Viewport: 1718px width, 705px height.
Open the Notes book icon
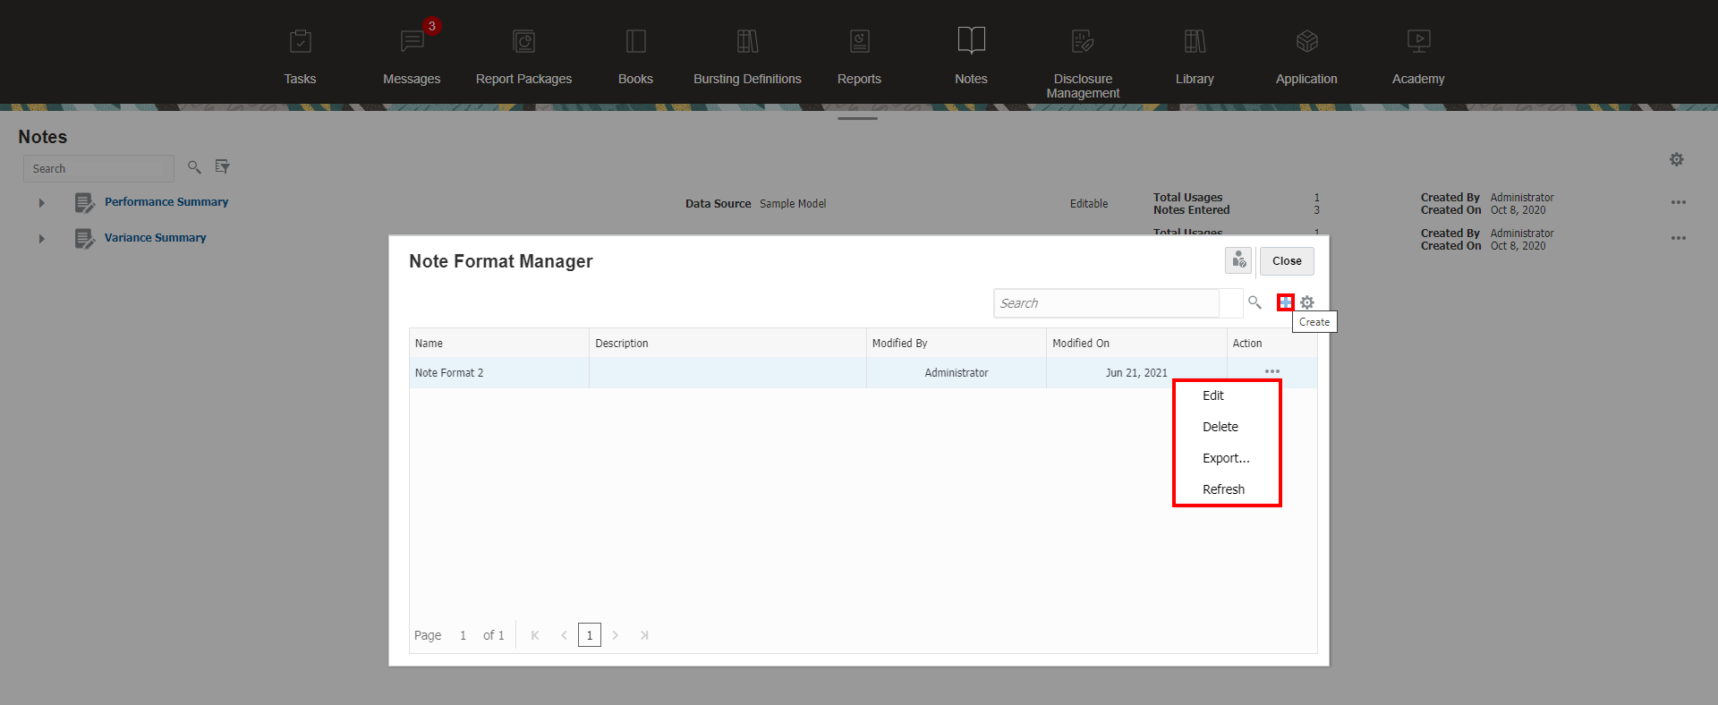click(x=972, y=40)
